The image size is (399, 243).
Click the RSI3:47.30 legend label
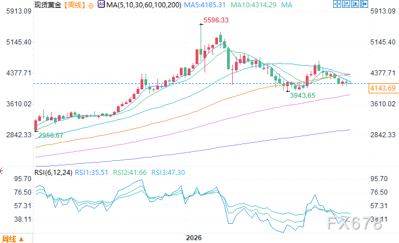(168, 173)
